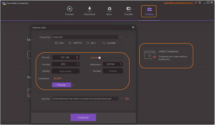
Task: Switch to the Download tab
Action: 89,11
